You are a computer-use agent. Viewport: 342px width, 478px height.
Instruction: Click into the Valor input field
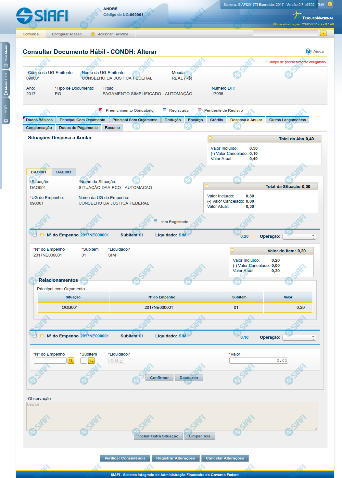point(259,361)
